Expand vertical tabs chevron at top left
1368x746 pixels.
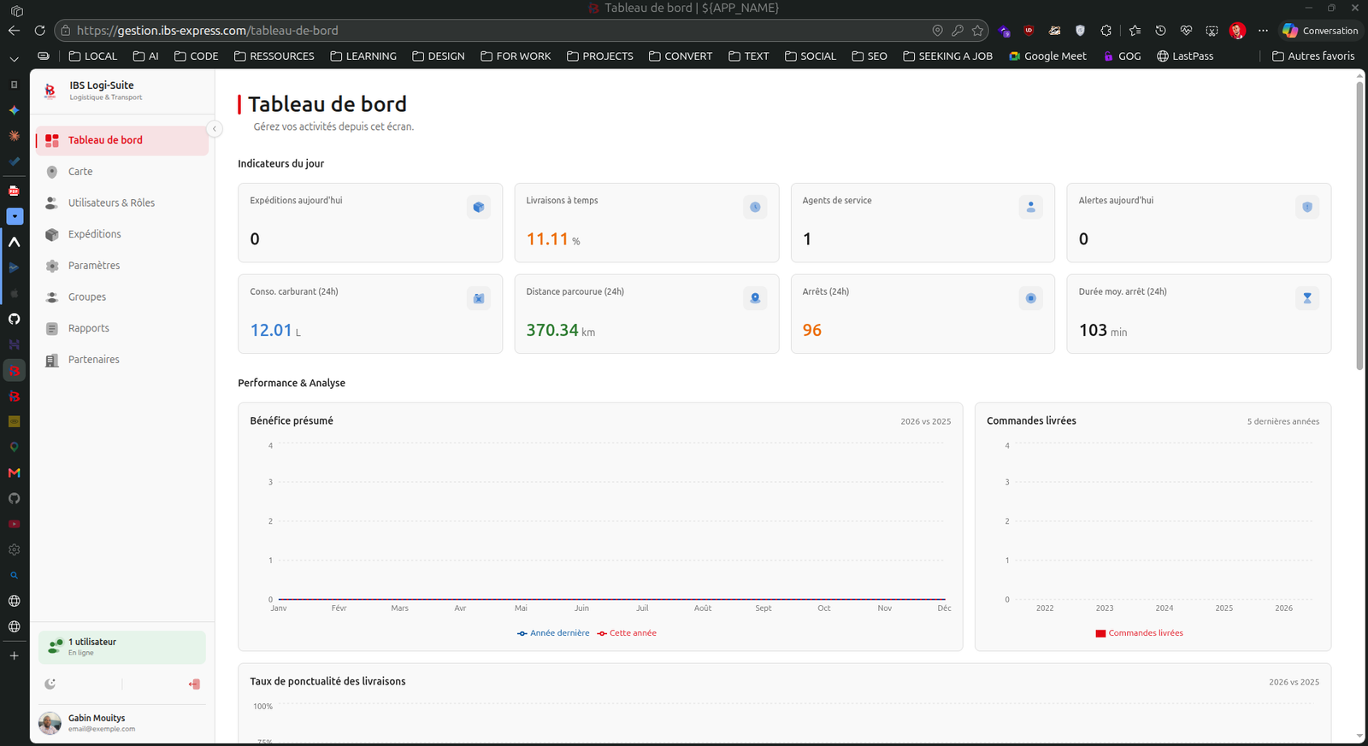point(15,59)
